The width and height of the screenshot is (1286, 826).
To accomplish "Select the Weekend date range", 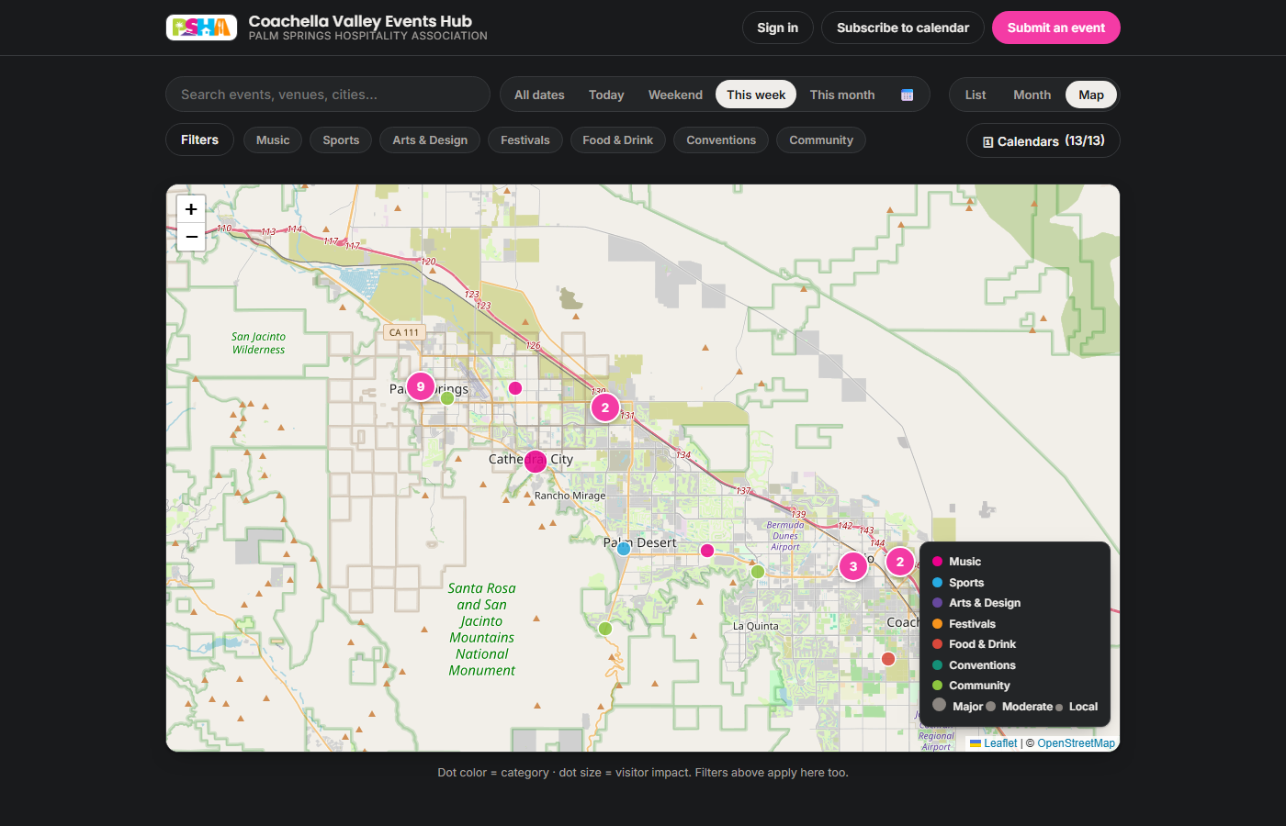I will pyautogui.click(x=675, y=95).
